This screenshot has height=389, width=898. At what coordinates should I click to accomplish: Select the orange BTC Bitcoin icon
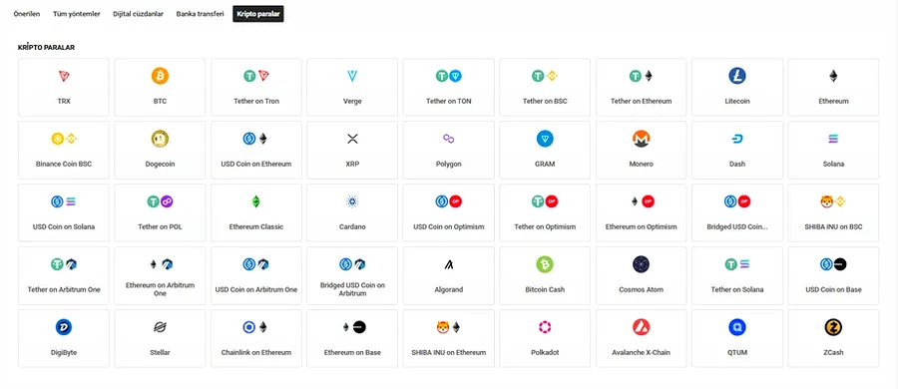point(160,76)
